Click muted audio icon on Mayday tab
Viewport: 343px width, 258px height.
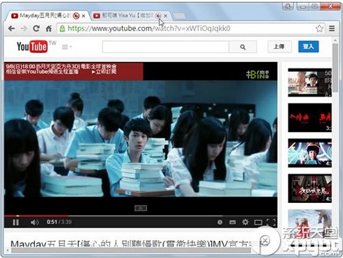point(76,16)
